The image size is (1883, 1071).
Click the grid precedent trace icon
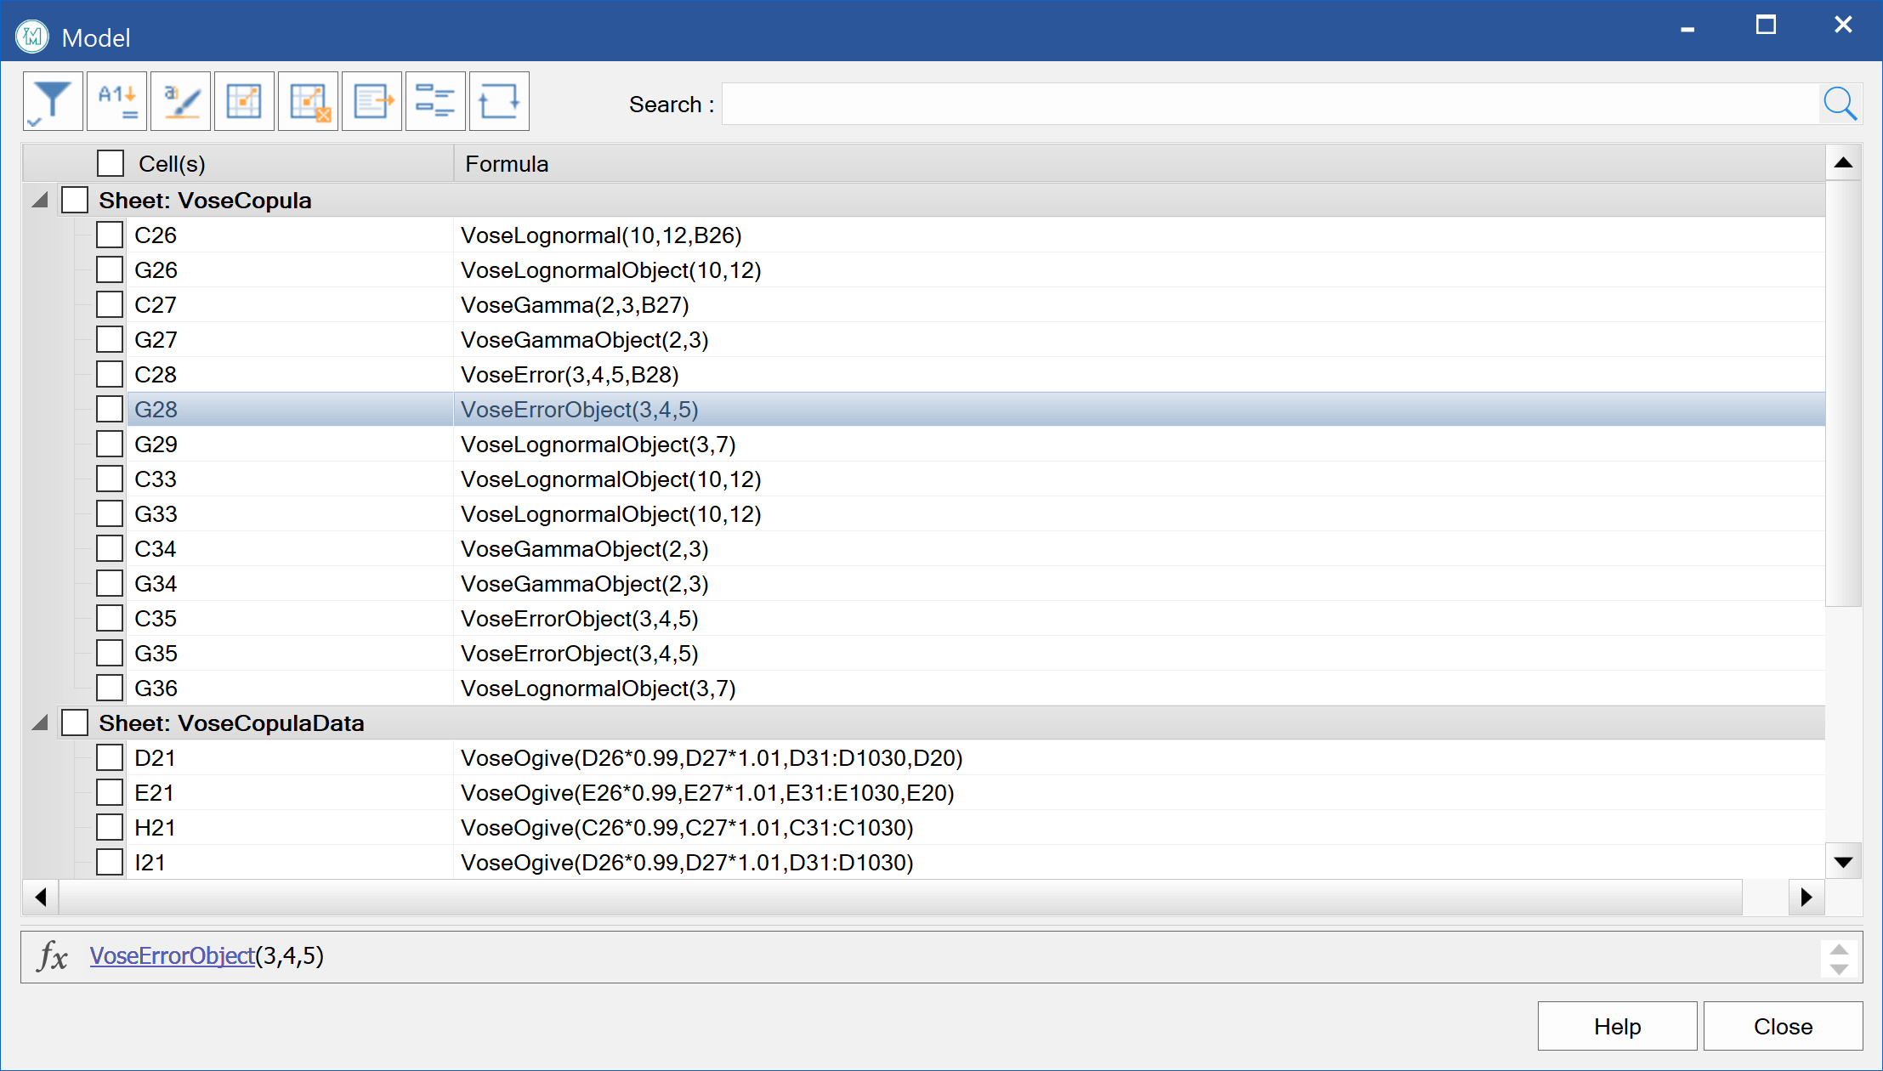click(x=244, y=102)
